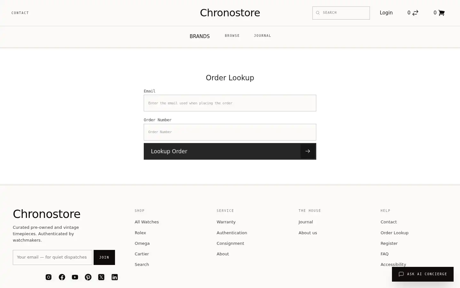Click the Join newsletter button
Image resolution: width=460 pixels, height=288 pixels.
coord(104,257)
